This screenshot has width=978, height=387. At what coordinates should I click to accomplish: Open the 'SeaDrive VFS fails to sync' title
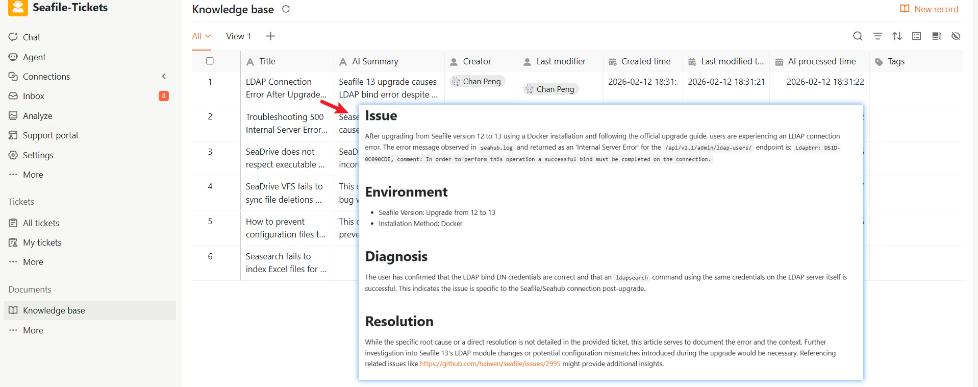284,193
